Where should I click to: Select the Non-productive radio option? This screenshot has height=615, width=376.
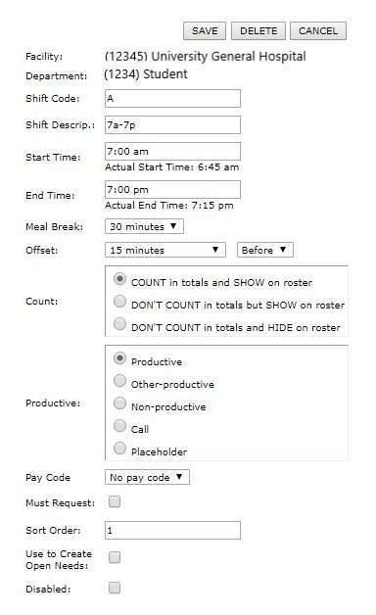(x=119, y=403)
